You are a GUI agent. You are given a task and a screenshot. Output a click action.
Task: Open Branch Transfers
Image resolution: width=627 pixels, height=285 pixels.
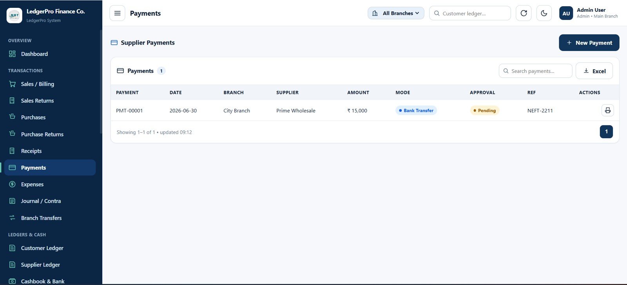pos(50,218)
